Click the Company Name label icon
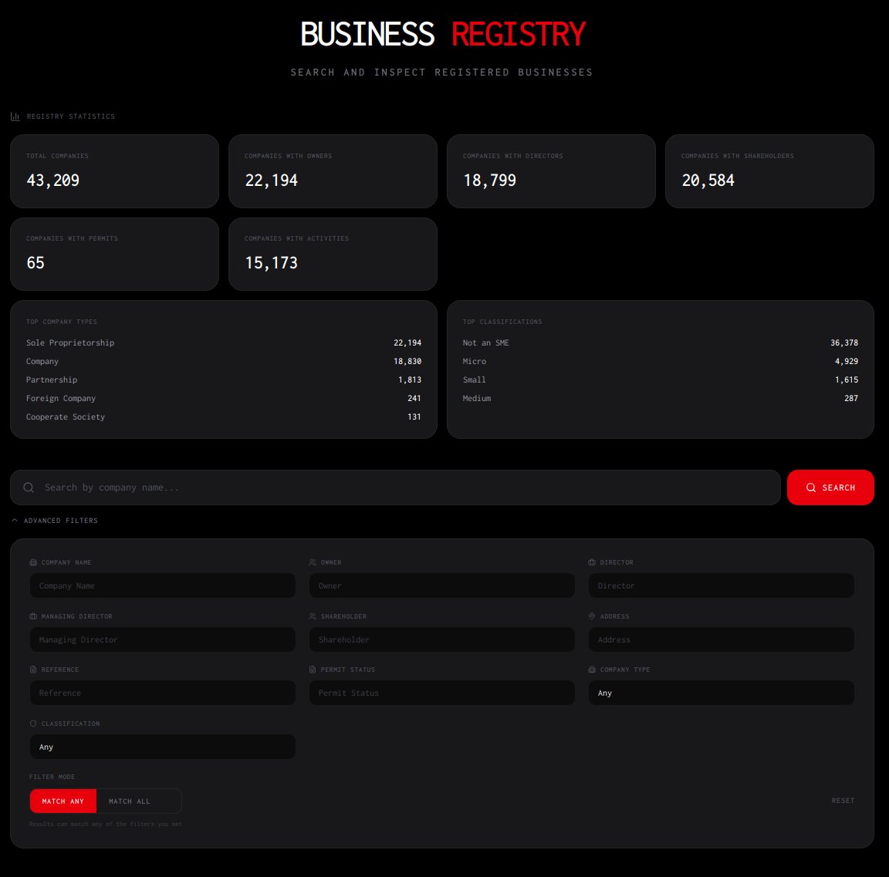Viewport: 889px width, 877px height. pyautogui.click(x=33, y=562)
